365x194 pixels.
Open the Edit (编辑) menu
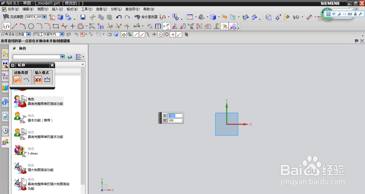point(28,9)
